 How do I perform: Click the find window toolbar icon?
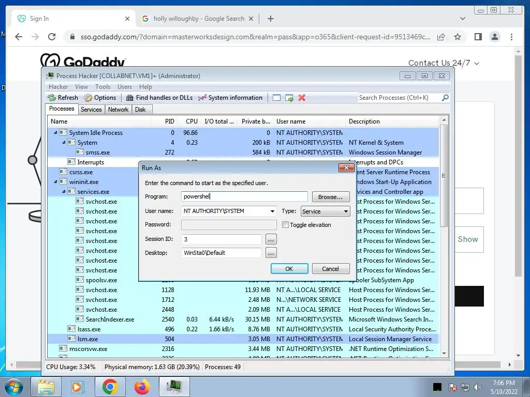click(x=276, y=98)
